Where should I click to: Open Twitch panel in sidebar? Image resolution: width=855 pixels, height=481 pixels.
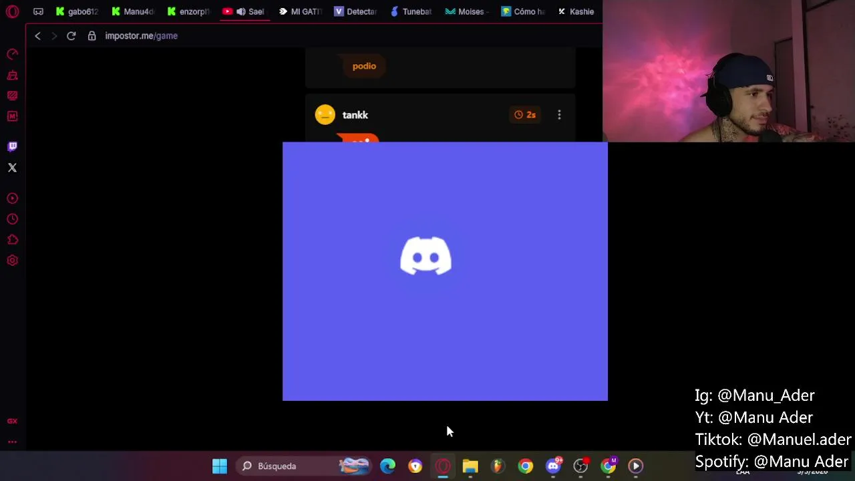(x=12, y=146)
